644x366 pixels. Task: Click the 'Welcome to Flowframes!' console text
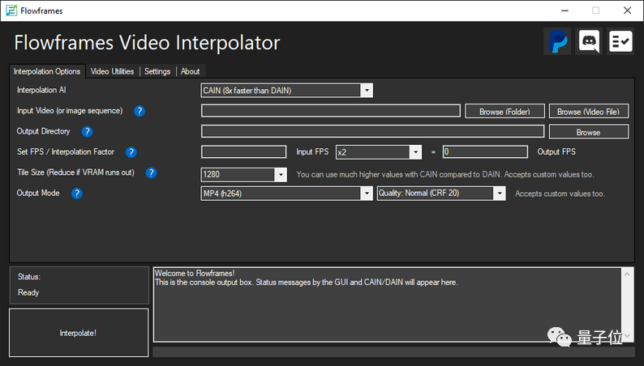[195, 274]
